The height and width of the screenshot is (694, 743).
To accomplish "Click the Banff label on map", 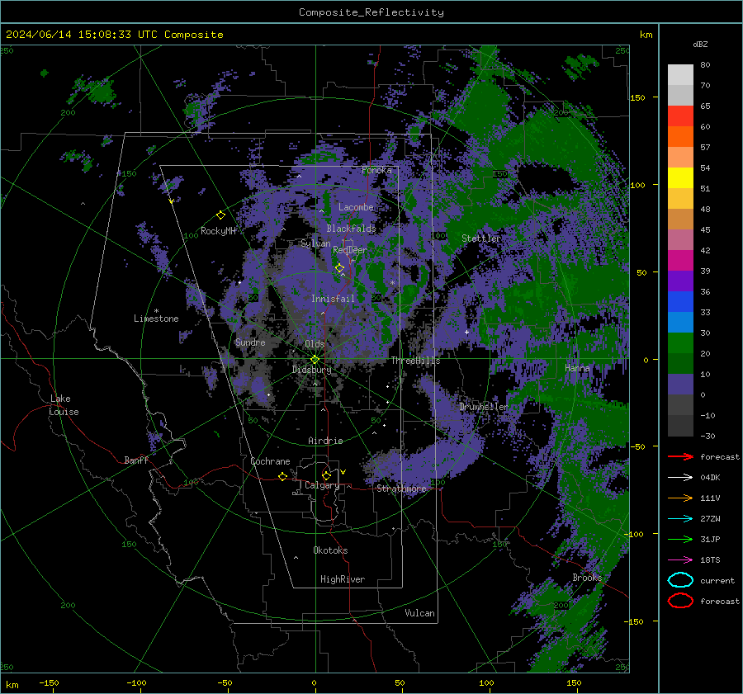I will click(x=136, y=460).
